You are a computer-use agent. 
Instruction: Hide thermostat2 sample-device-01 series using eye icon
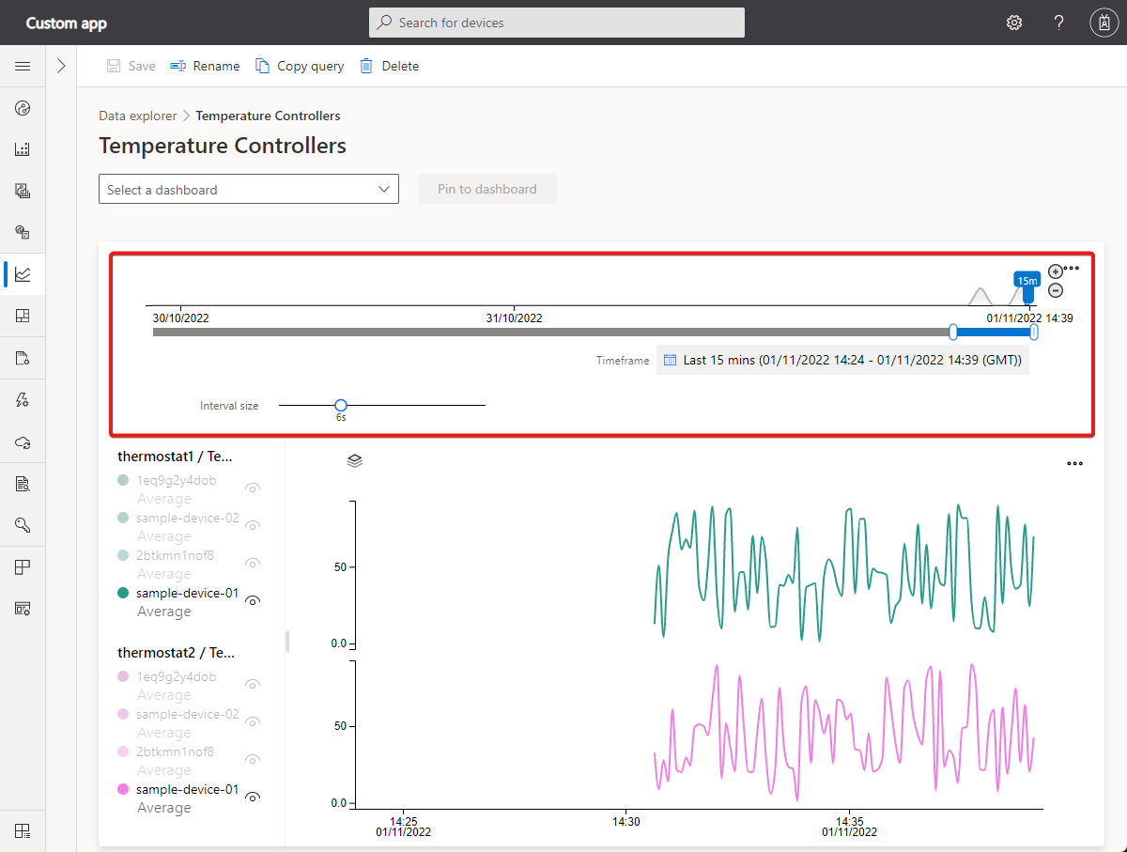252,798
